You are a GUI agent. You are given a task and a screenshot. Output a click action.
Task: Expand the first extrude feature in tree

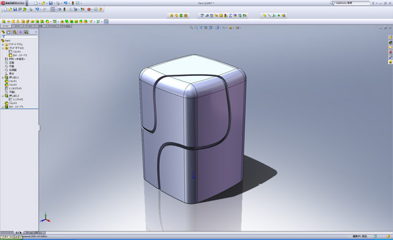pyautogui.click(x=3, y=78)
